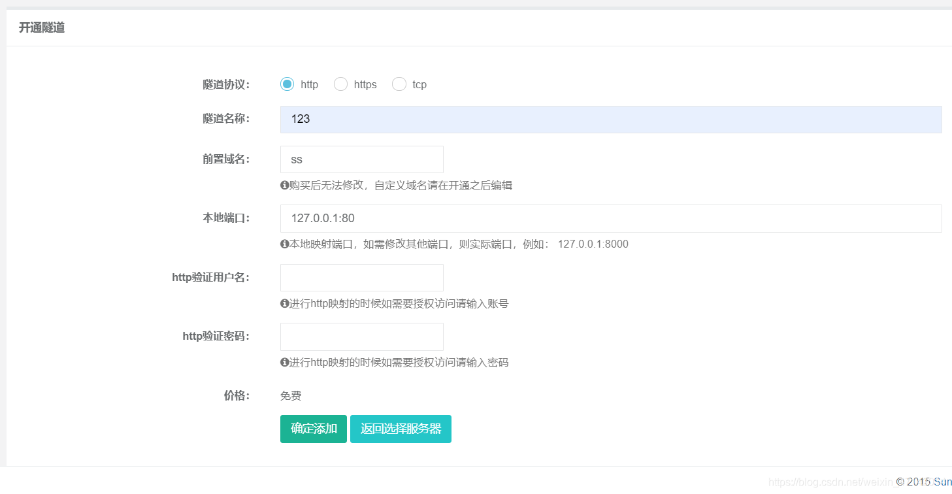The height and width of the screenshot is (494, 952).
Task: Click the 隧道名称 label
Action: pyautogui.click(x=226, y=118)
